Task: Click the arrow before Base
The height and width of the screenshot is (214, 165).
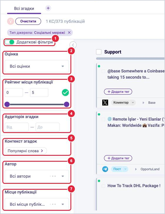Action: tap(143, 103)
